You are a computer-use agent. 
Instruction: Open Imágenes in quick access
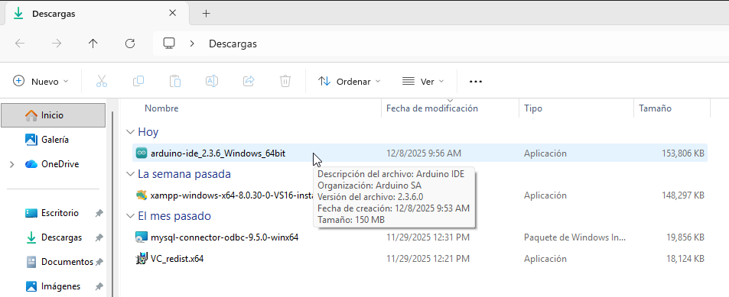click(x=60, y=286)
